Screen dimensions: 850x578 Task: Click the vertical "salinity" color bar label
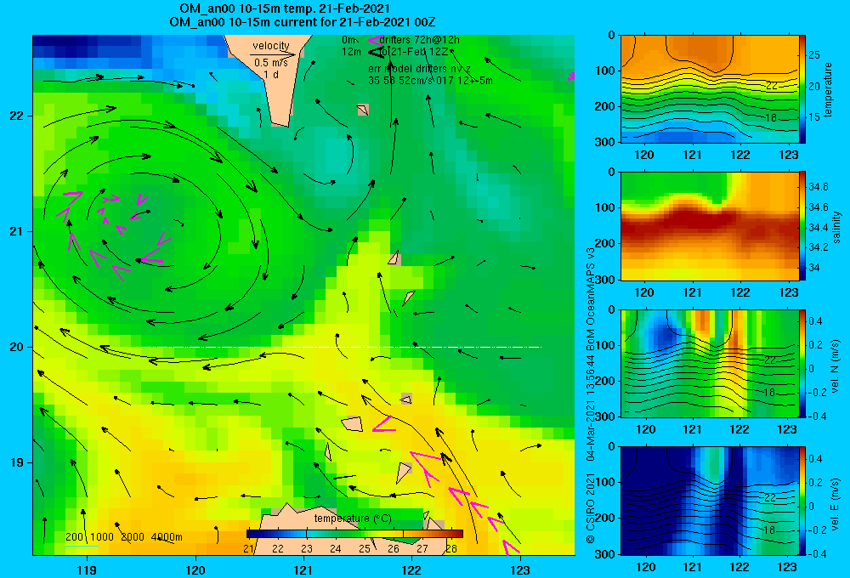pyautogui.click(x=836, y=227)
